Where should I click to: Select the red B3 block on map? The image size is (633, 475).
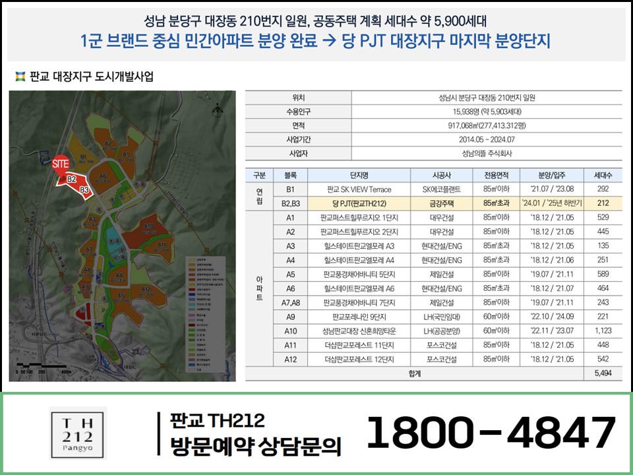pos(83,190)
